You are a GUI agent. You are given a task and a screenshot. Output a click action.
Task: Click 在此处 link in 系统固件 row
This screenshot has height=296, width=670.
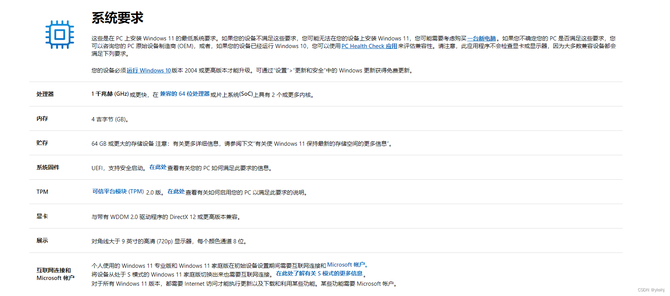pyautogui.click(x=158, y=167)
